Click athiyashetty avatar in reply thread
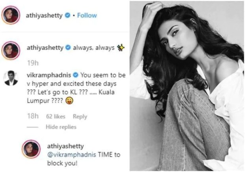 [31, 149]
